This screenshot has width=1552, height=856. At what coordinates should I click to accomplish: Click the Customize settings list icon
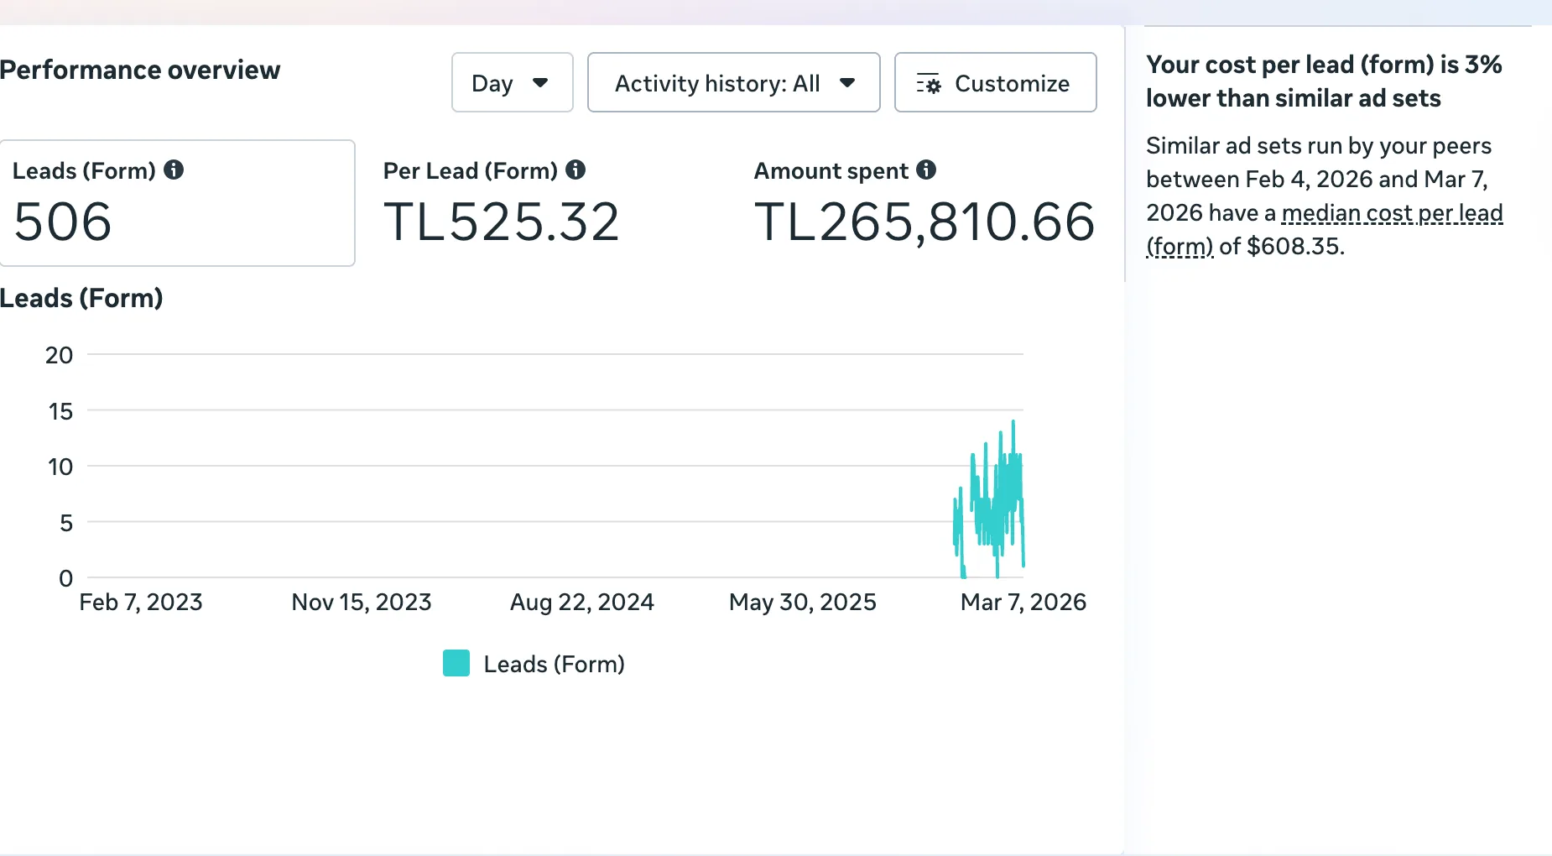(x=929, y=83)
